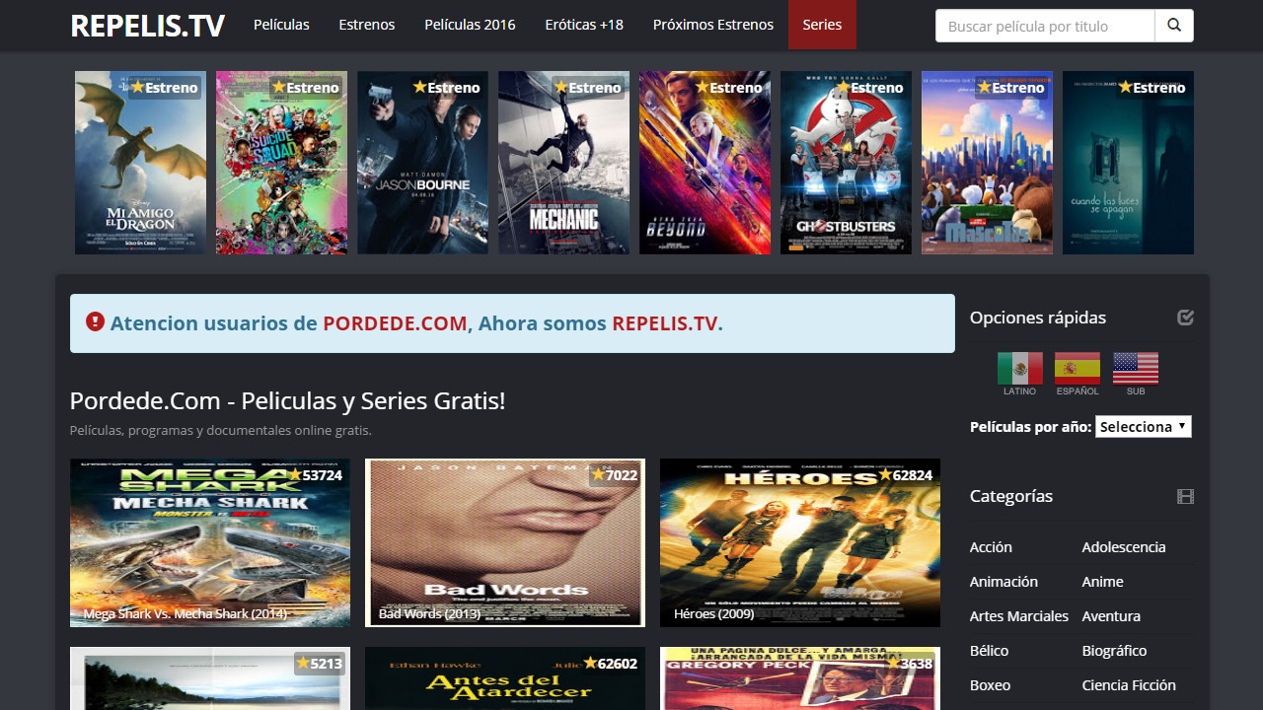Click the checkmark icon beside Opciones rápidas
This screenshot has height=710, width=1263.
pos(1185,318)
